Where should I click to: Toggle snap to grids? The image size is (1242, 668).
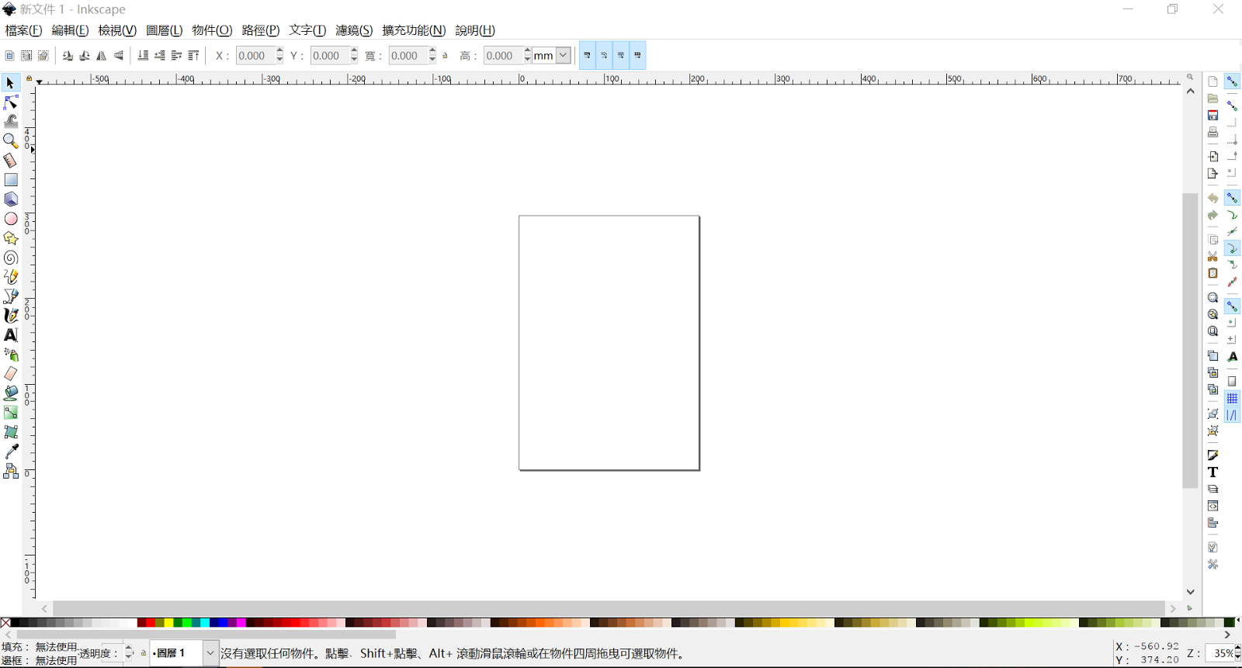[1232, 399]
